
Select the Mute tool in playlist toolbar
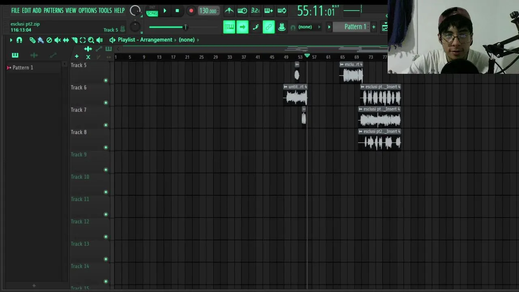click(58, 40)
